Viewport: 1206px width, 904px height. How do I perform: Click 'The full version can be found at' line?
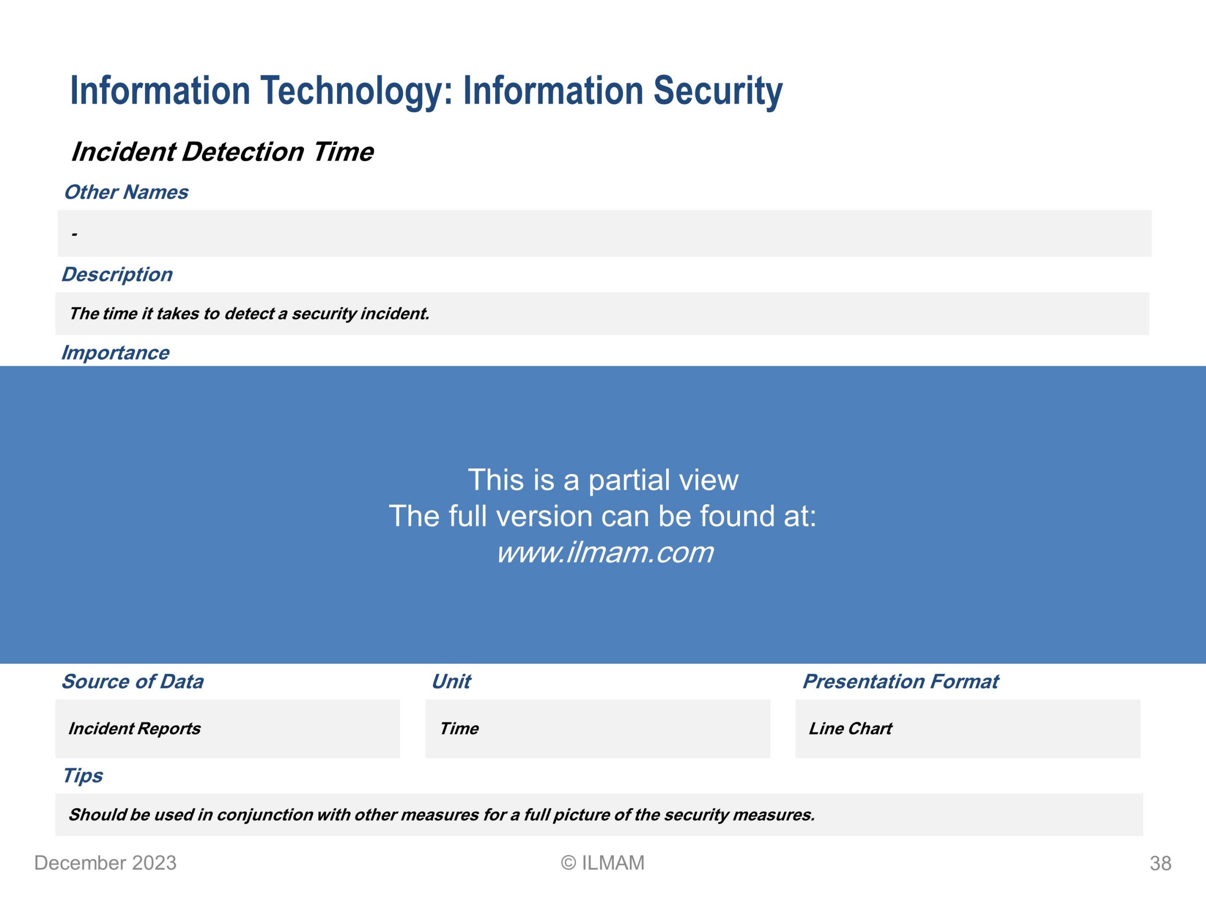pos(603,516)
